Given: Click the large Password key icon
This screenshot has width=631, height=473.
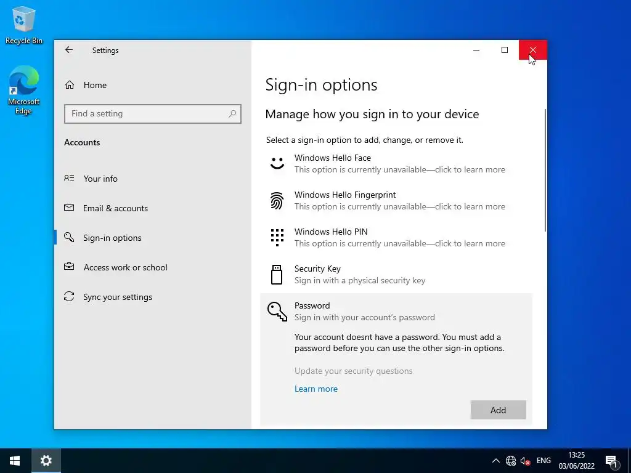Looking at the screenshot, I should (x=277, y=312).
